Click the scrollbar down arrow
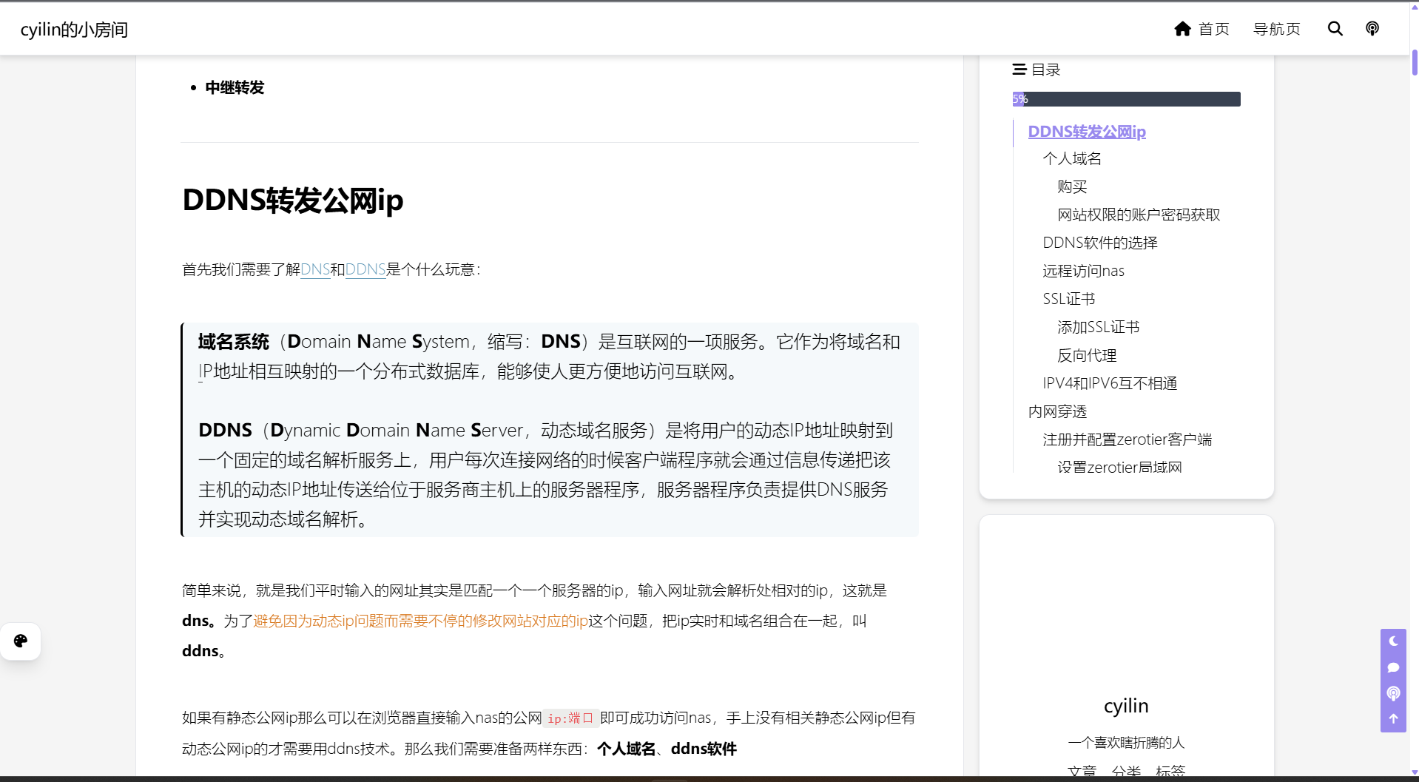1419x782 pixels. 1414,773
